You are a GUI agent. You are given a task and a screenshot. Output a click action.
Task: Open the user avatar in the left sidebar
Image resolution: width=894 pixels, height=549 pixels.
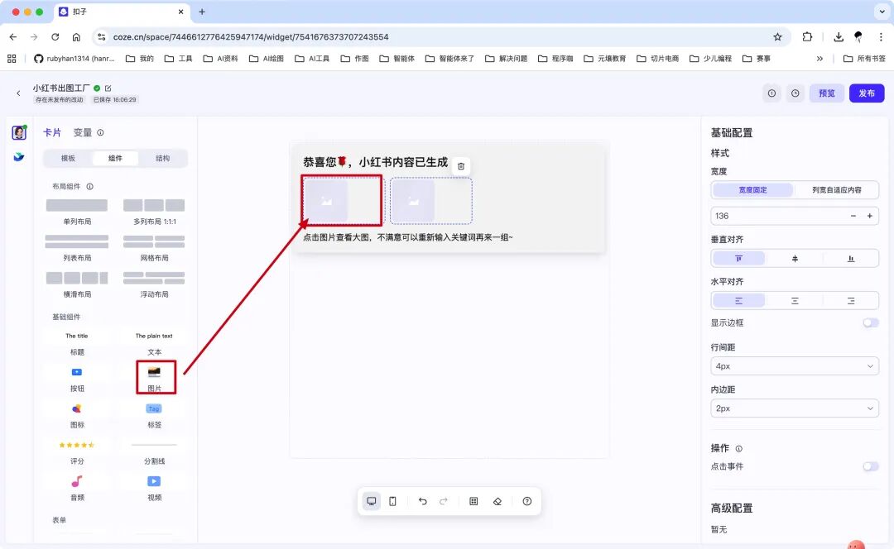19,132
